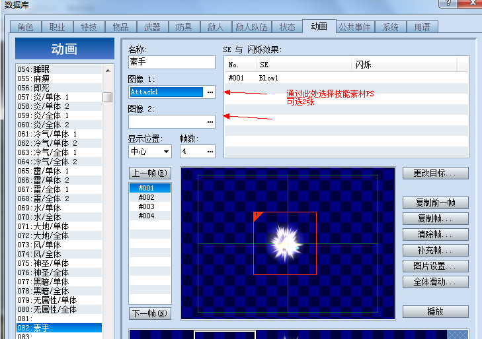Image resolution: width=482 pixels, height=339 pixels.
Task: Switch to the 系统 tab
Action: tap(390, 27)
